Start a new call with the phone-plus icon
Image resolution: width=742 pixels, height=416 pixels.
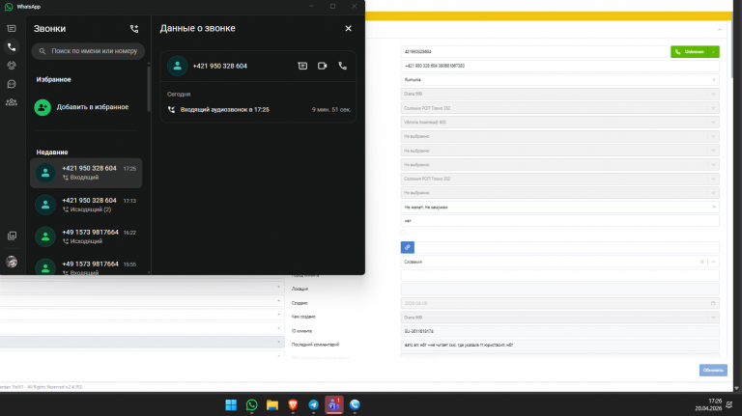pyautogui.click(x=134, y=29)
